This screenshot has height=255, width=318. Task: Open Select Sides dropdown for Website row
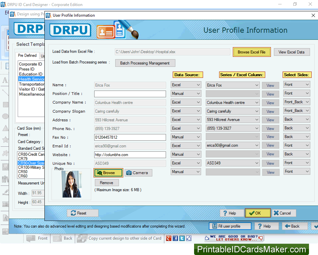tap(297, 154)
